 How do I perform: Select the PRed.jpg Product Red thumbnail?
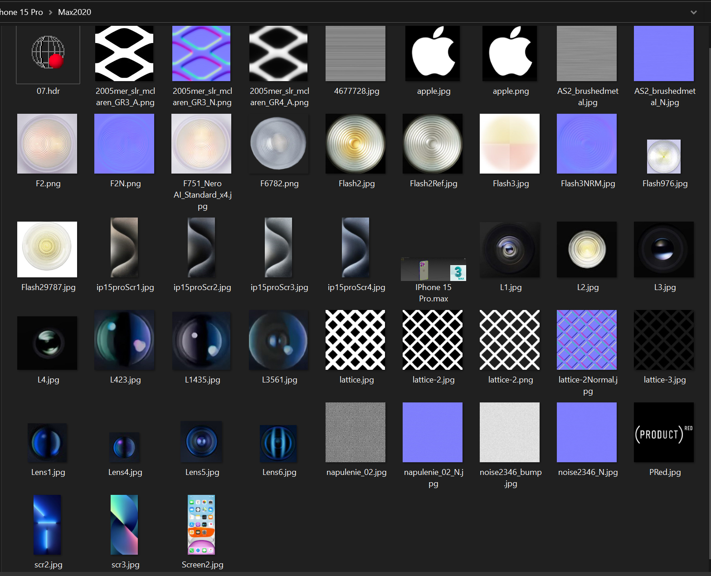coord(664,432)
